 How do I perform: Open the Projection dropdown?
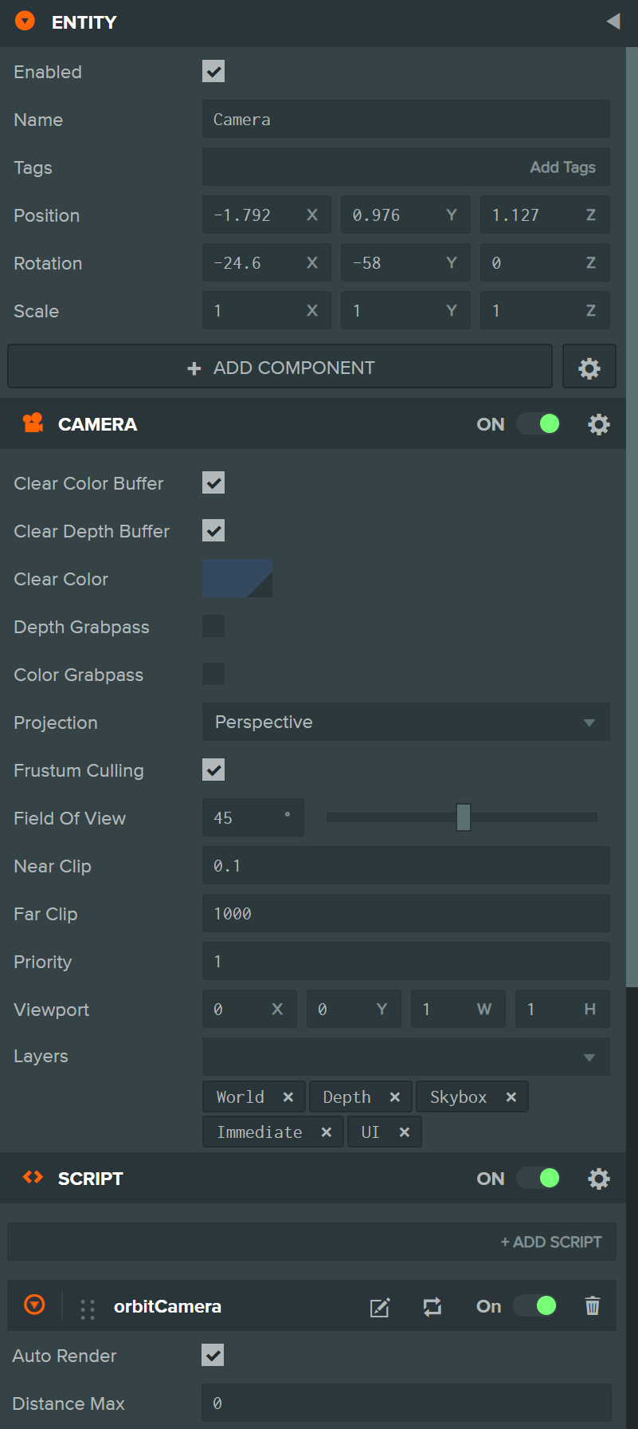coord(405,722)
